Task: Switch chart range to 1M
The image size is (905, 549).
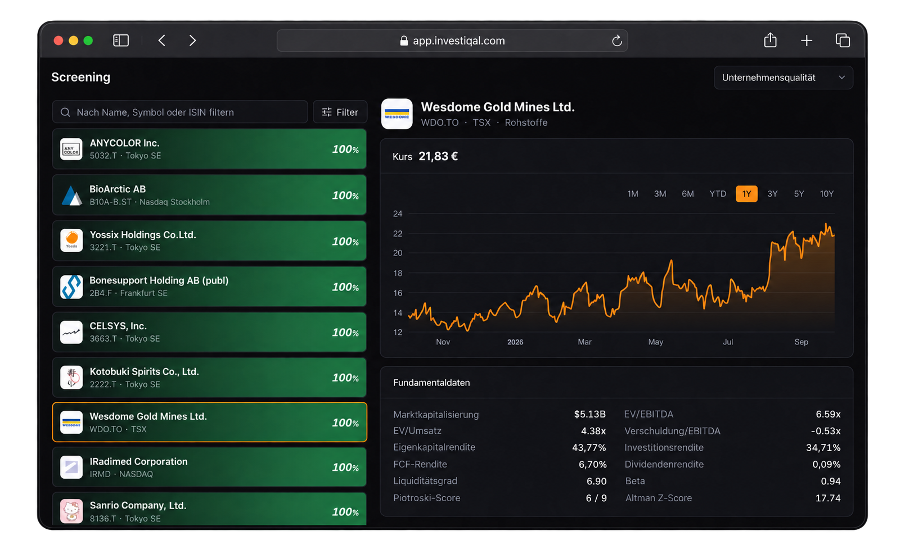Action: click(x=633, y=194)
